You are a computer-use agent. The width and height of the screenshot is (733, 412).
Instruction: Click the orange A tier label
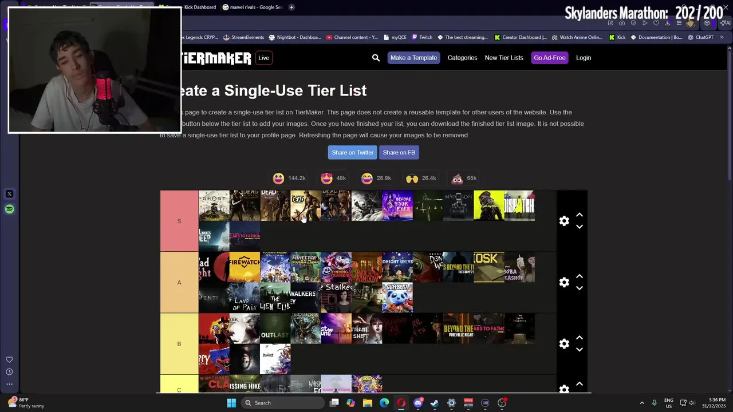coord(179,282)
